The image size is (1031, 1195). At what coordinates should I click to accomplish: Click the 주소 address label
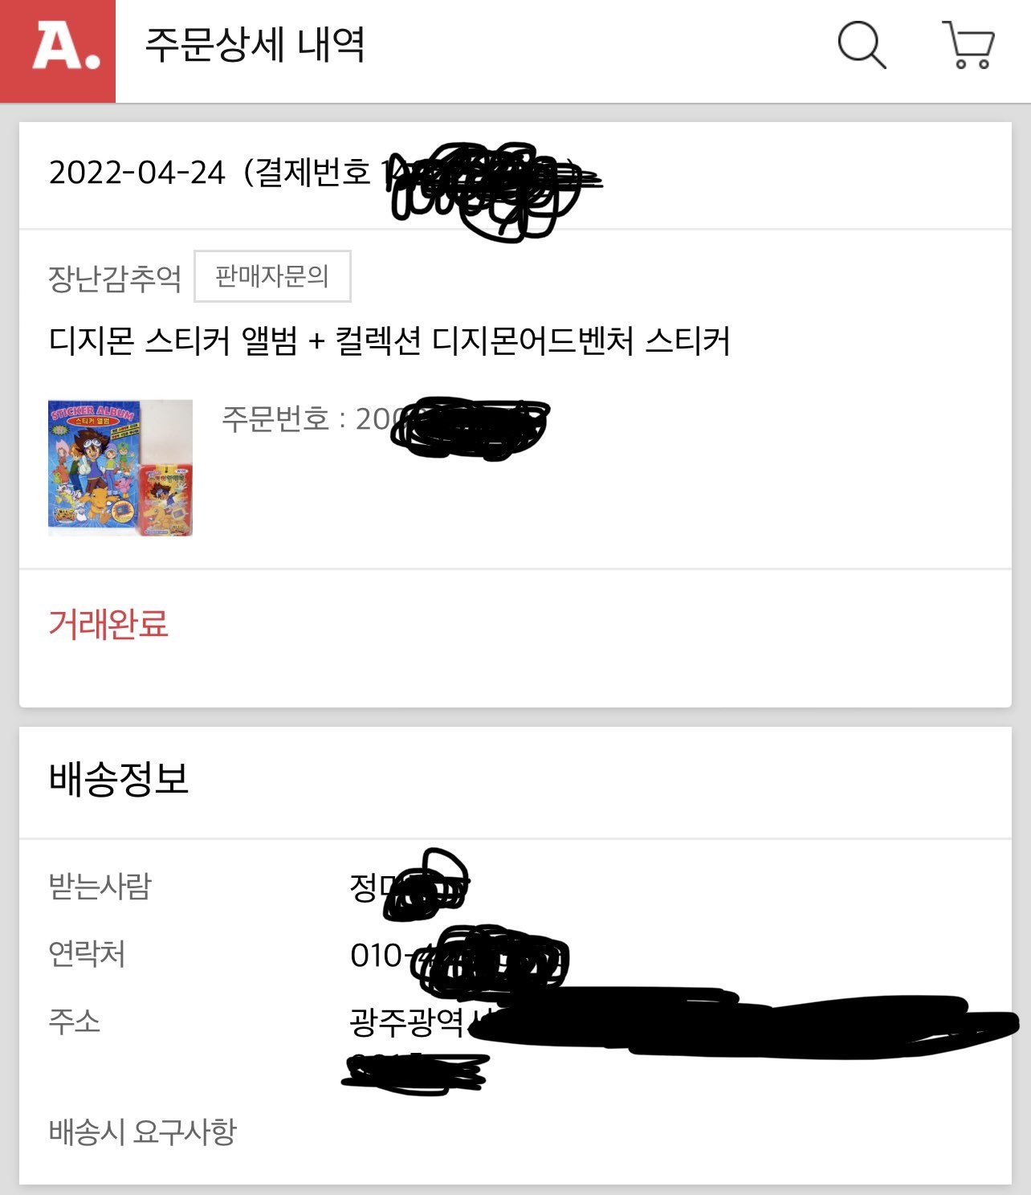pyautogui.click(x=75, y=1021)
